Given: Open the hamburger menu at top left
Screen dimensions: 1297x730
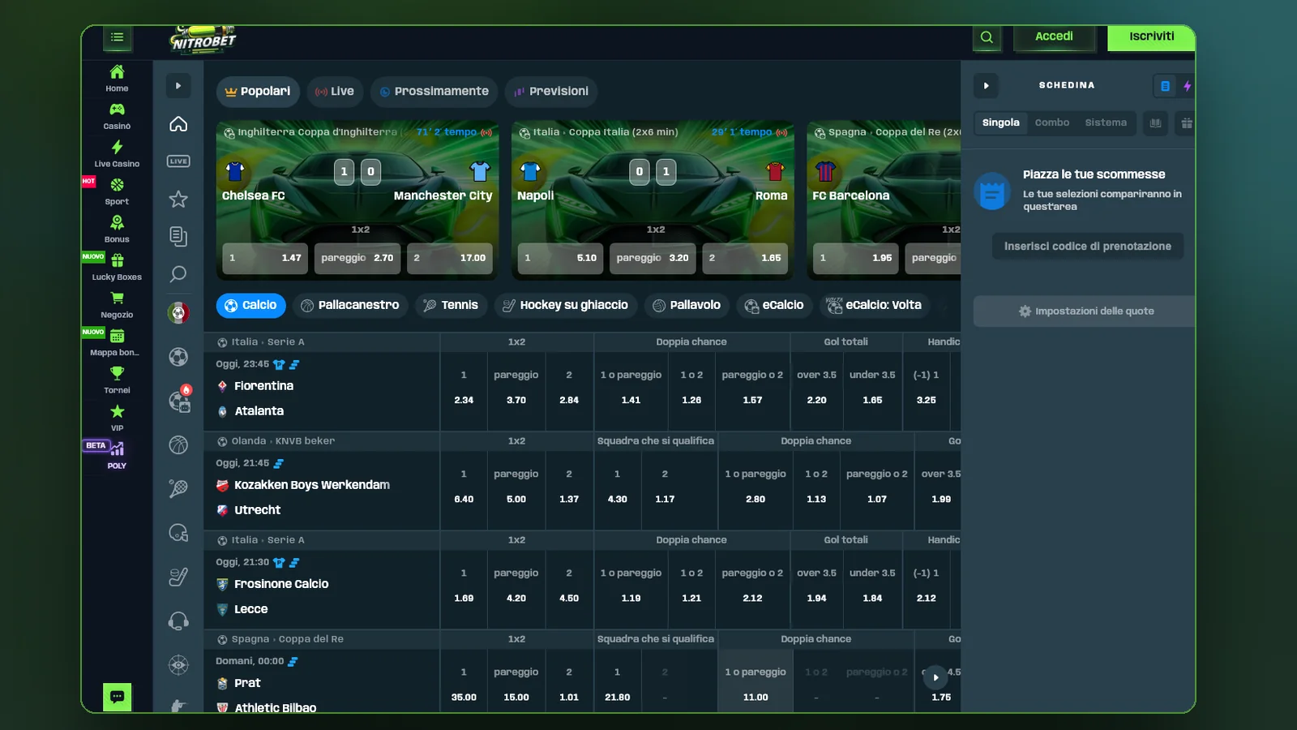Looking at the screenshot, I should pyautogui.click(x=118, y=37).
